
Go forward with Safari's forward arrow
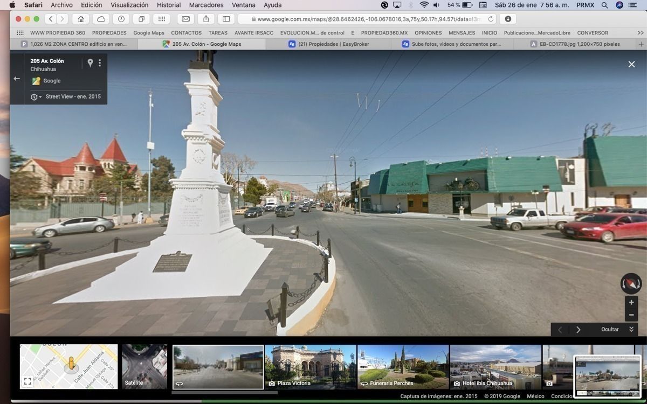[63, 19]
